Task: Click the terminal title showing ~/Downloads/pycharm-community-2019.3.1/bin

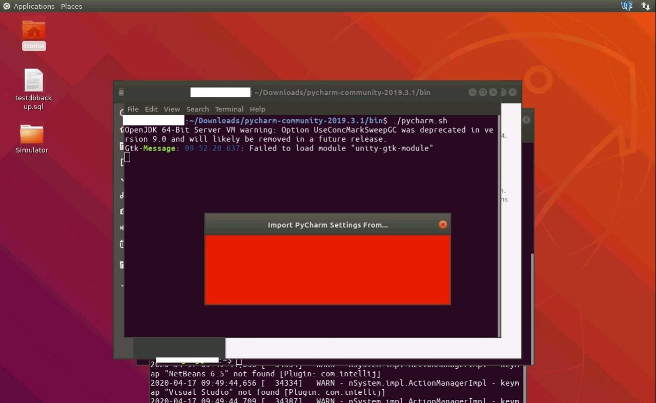Action: 342,93
